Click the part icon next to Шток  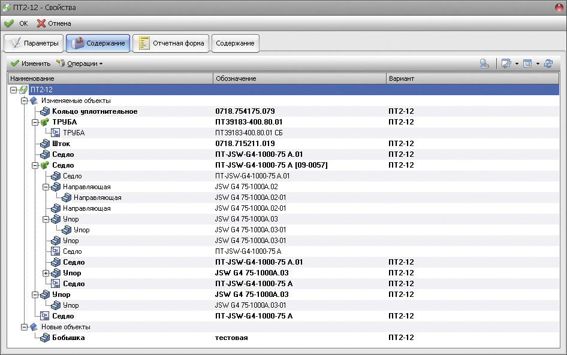click(45, 144)
